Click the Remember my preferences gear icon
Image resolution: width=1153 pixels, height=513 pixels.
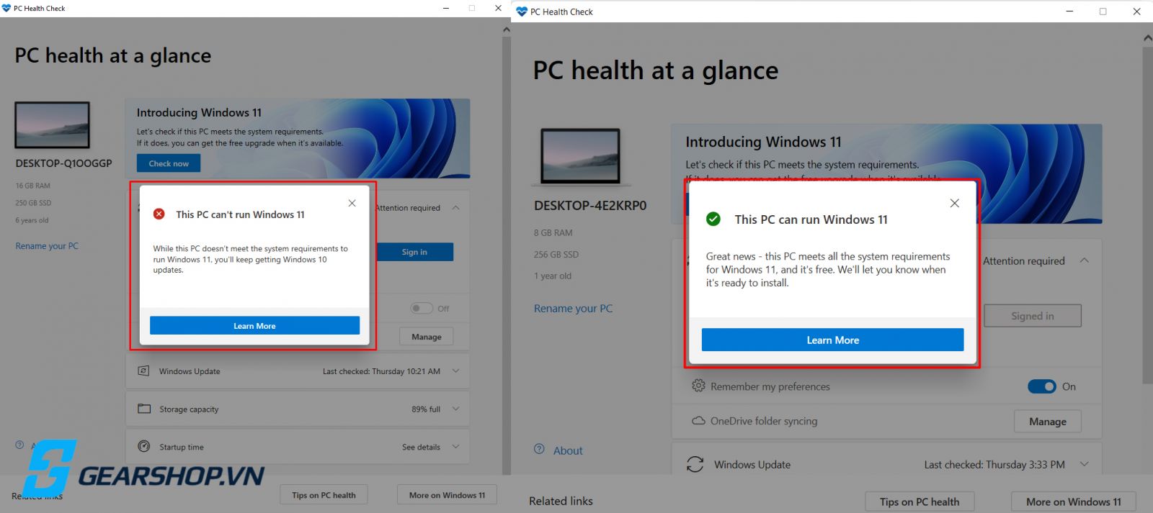point(698,386)
